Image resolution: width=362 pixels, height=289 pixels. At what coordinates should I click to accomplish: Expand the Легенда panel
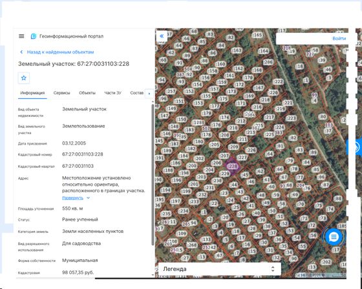220,269
